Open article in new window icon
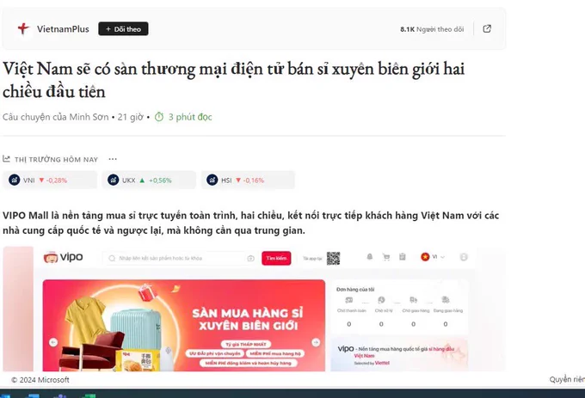This screenshot has height=398, width=585. [x=487, y=29]
